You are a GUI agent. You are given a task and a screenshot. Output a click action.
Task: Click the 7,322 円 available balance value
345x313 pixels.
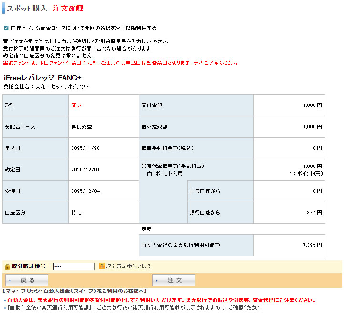tap(313, 245)
